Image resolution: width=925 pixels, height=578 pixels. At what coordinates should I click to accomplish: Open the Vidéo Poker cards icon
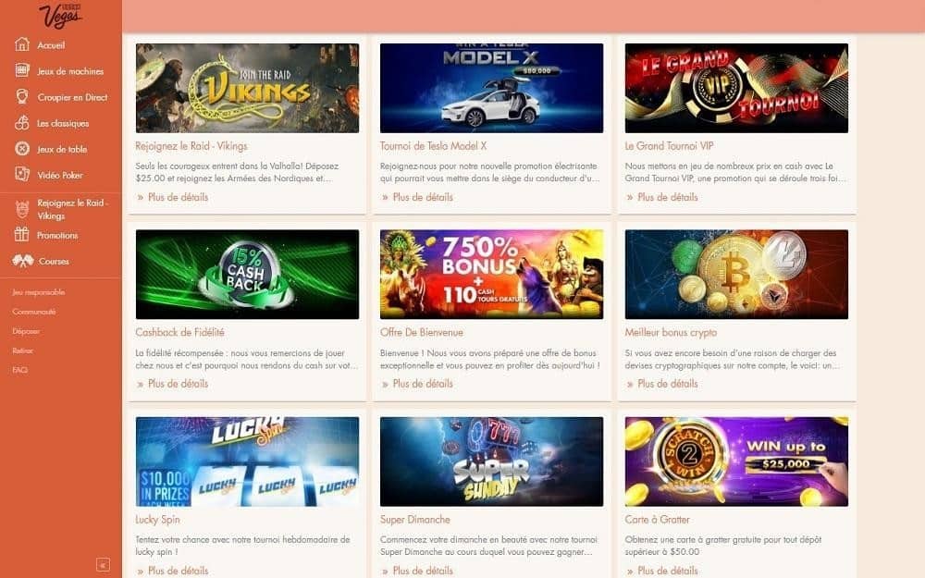(22, 175)
